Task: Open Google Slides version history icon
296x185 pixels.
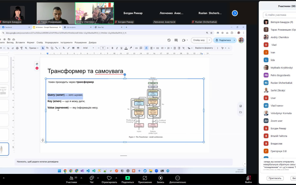Action: 169,40
